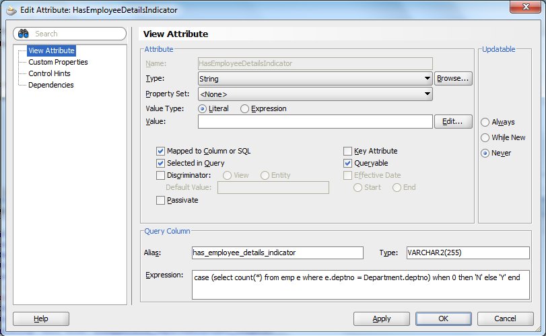546x336 pixels.
Task: Select the Expression value type radio
Action: point(245,108)
